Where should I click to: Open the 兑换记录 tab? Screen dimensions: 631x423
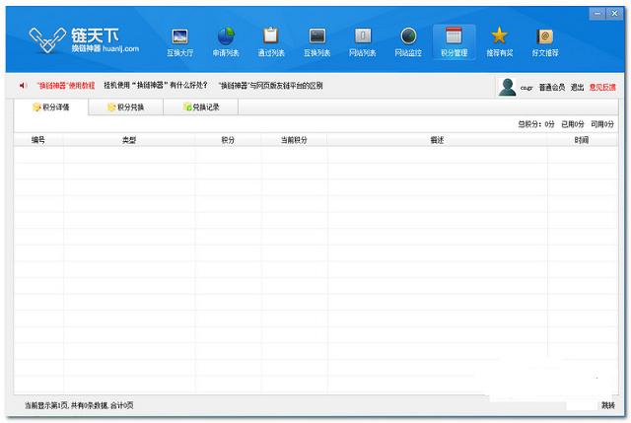pos(200,106)
